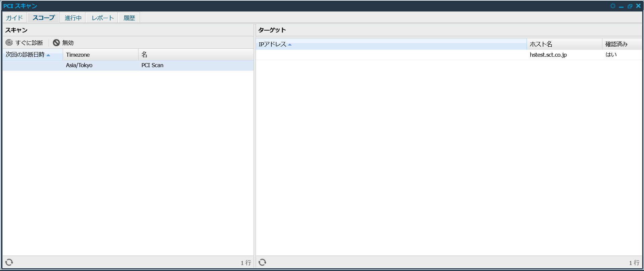The height and width of the screenshot is (271, 644).
Task: Close the PCI スキャン window
Action: tap(638, 6)
